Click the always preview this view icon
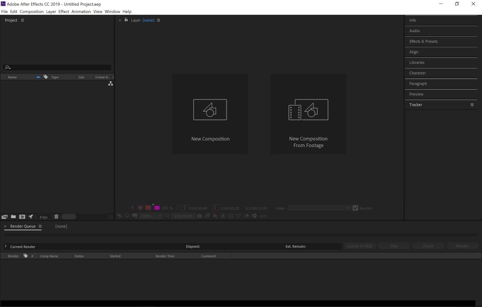This screenshot has width=482, height=307. point(120,216)
